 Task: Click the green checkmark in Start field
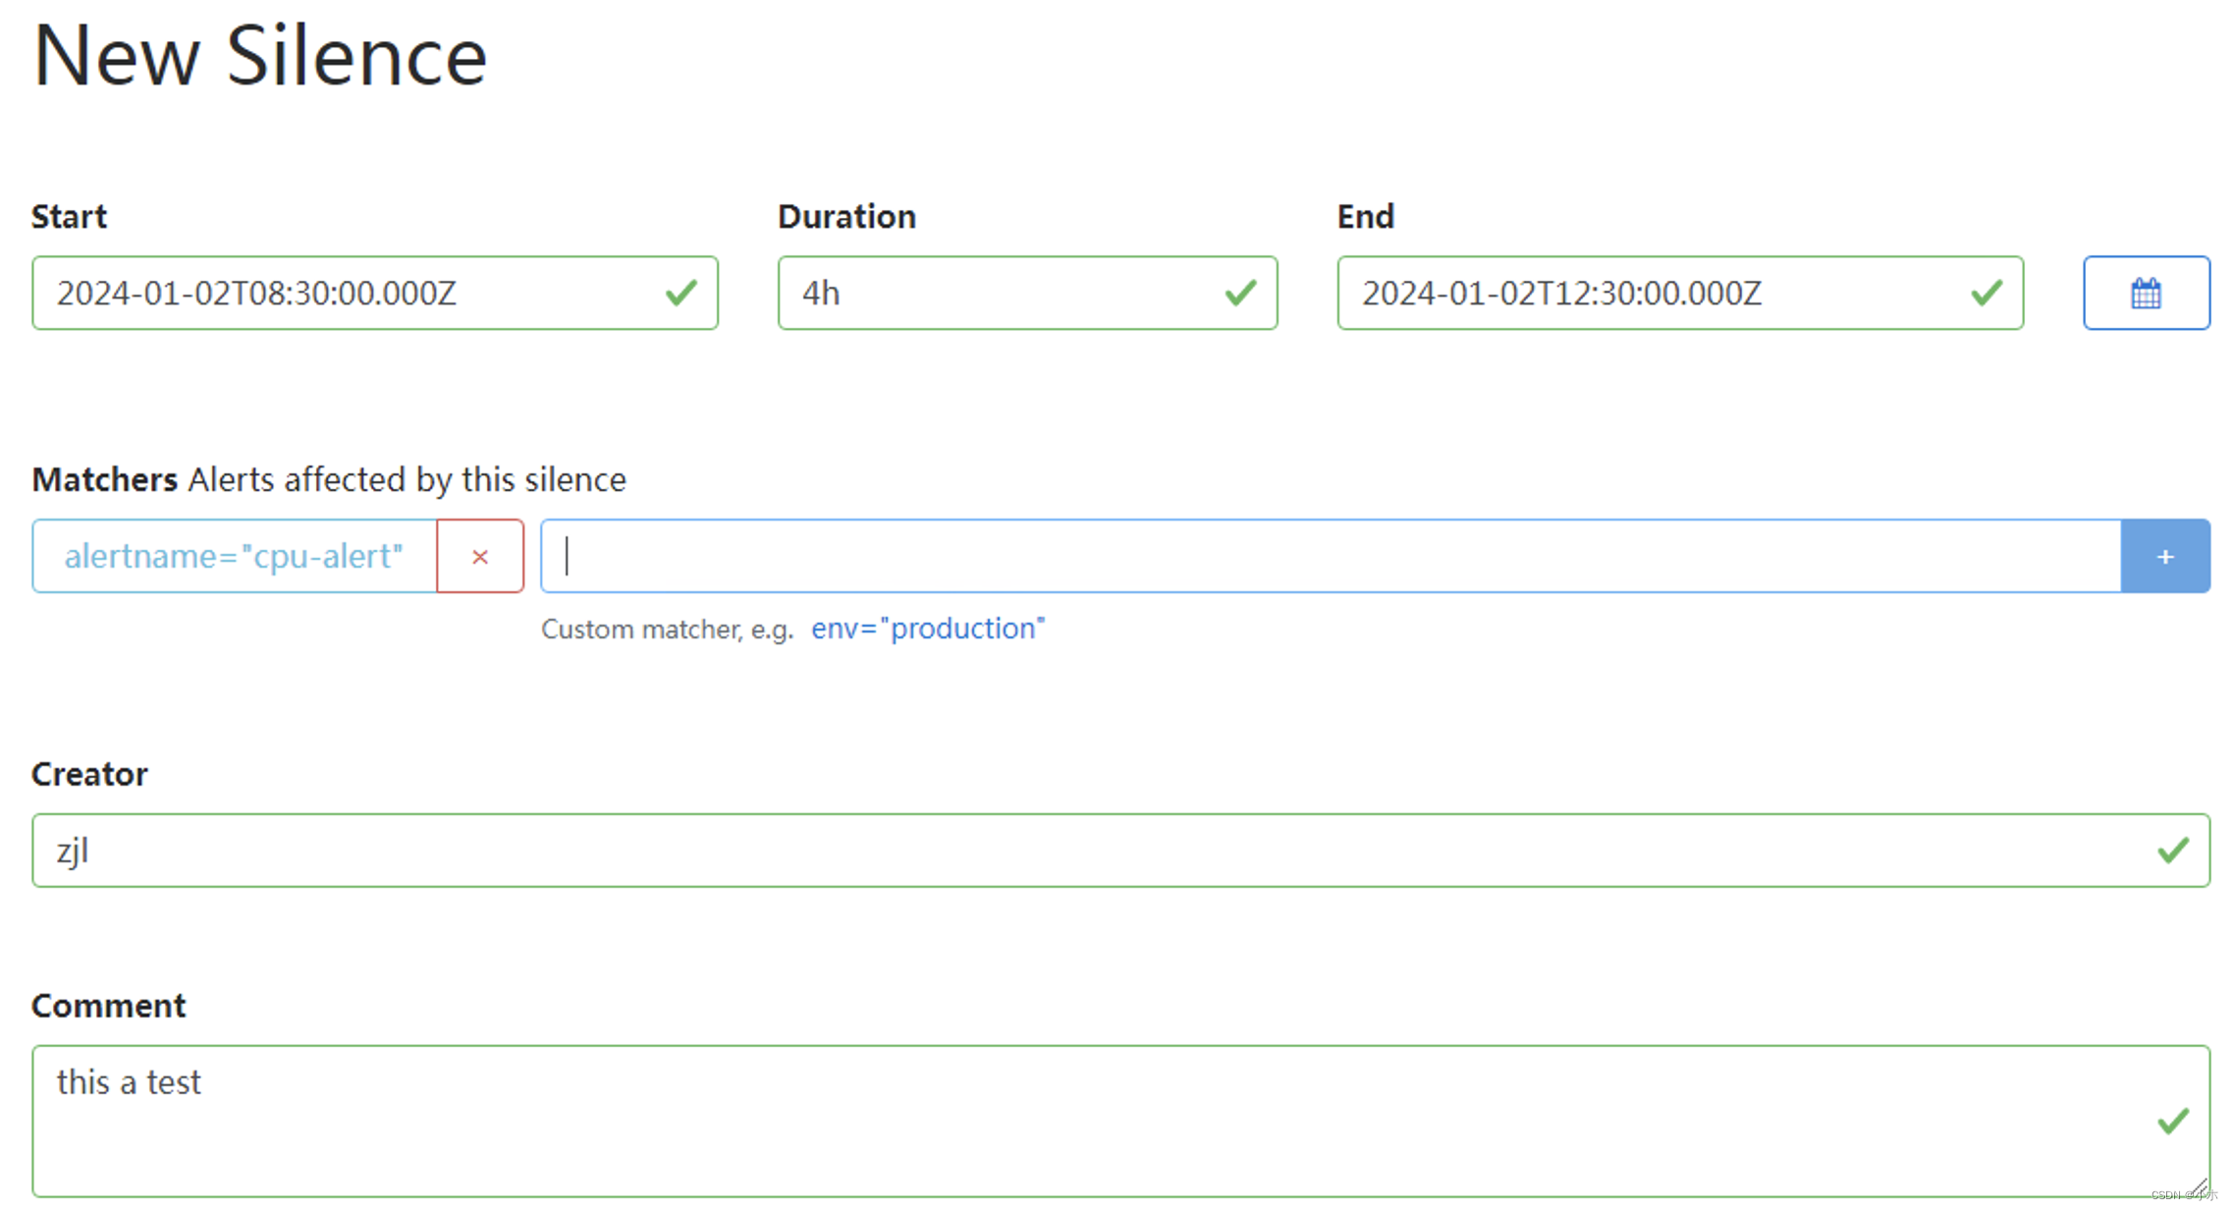click(x=681, y=293)
